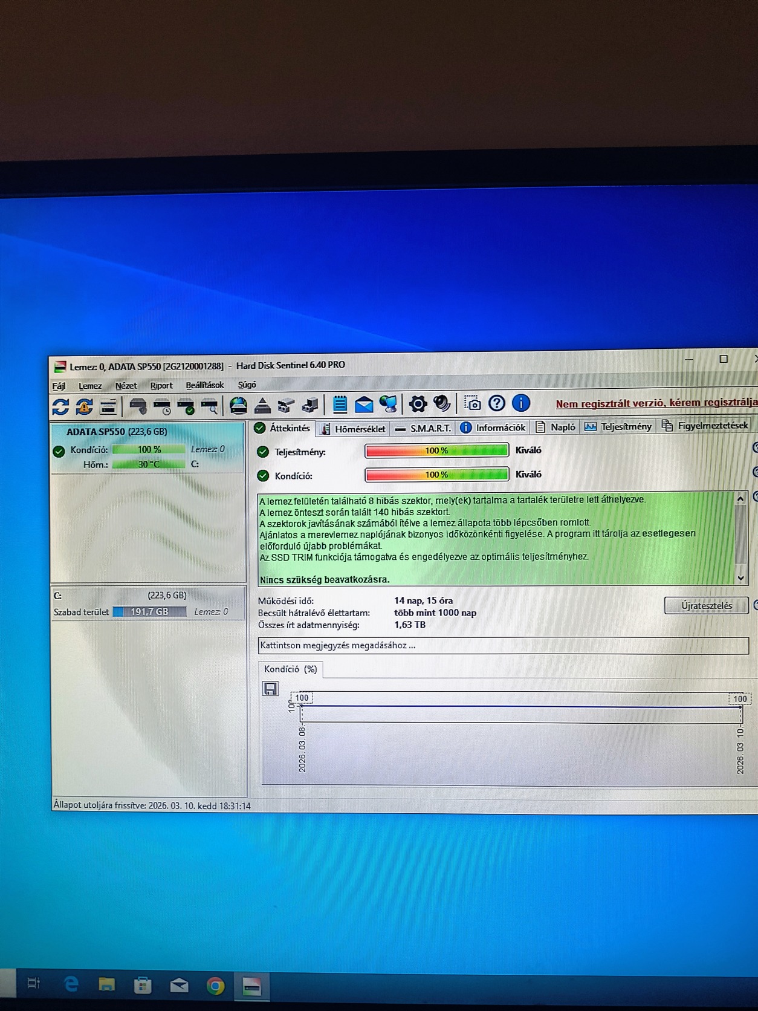Click the floppy save icon near the graph
Viewport: 758px width, 1011px height.
[271, 689]
